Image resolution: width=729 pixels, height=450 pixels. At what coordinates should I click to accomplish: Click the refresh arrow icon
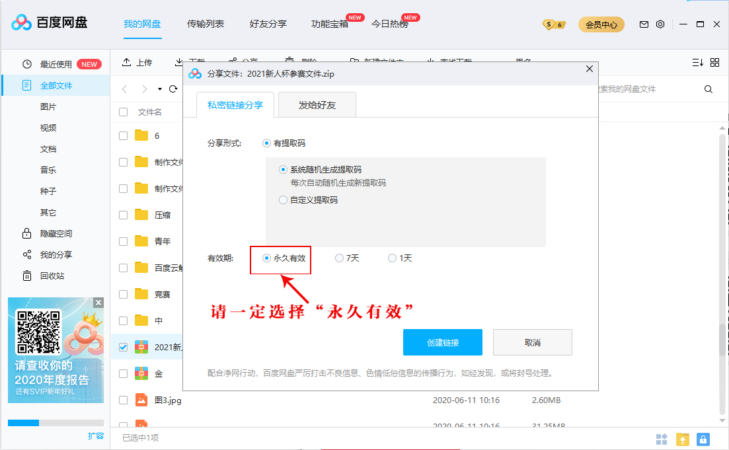pos(173,89)
